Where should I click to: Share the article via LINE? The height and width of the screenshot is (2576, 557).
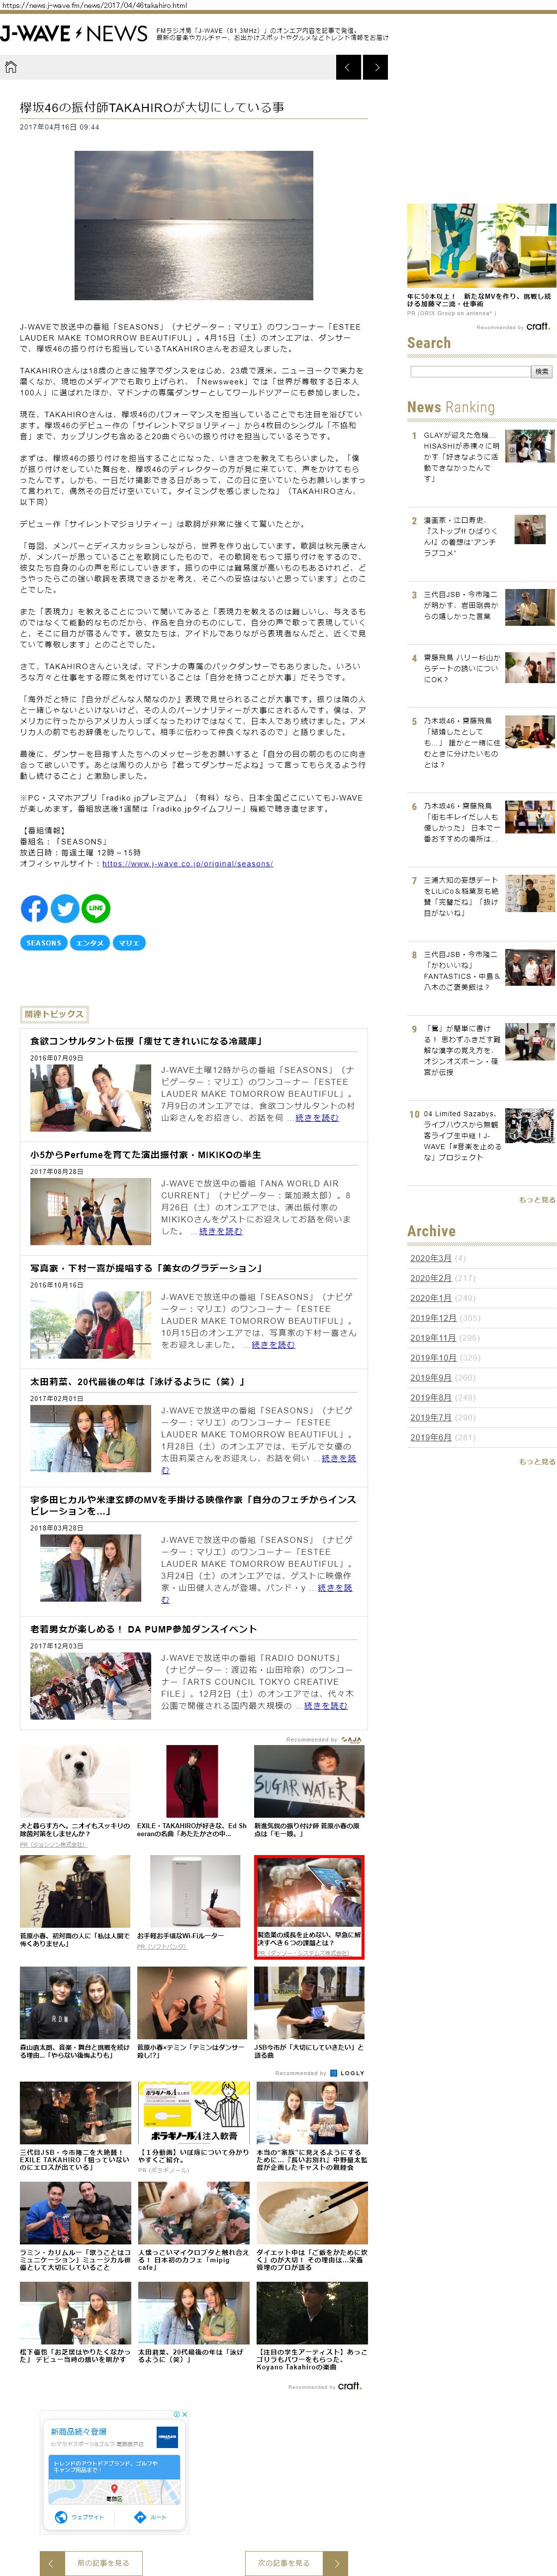click(96, 908)
